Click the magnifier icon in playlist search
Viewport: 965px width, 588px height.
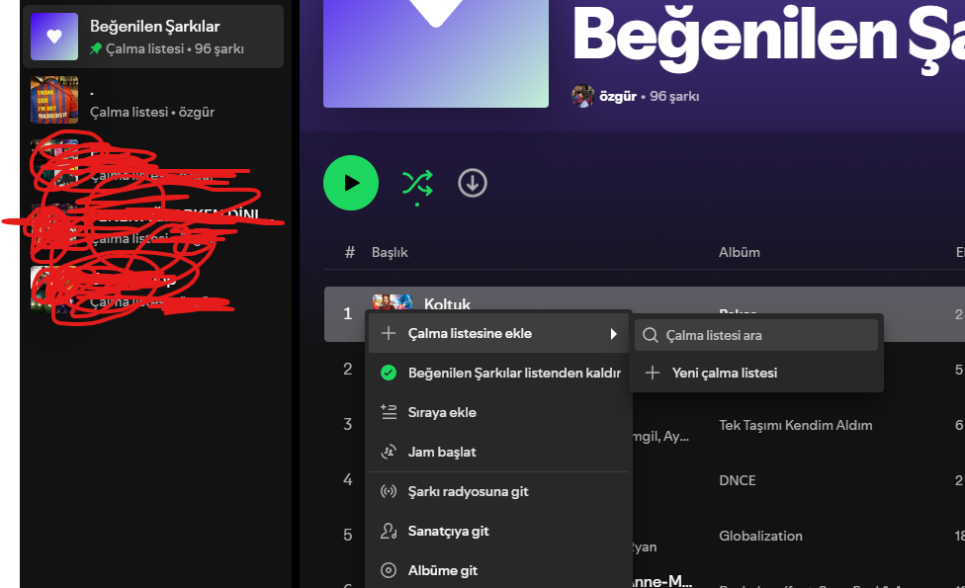(650, 335)
